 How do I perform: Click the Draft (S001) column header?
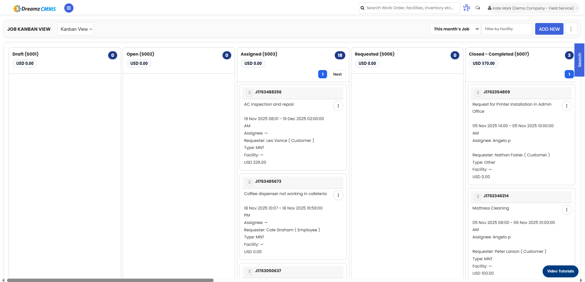pos(26,54)
